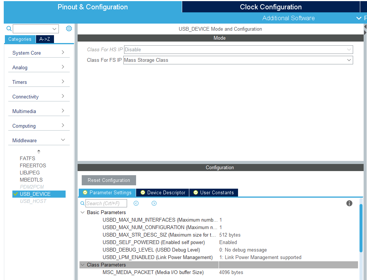The height and width of the screenshot is (280, 367).
Task: Click the parameter list vertical scrollbar
Action: tap(361, 228)
